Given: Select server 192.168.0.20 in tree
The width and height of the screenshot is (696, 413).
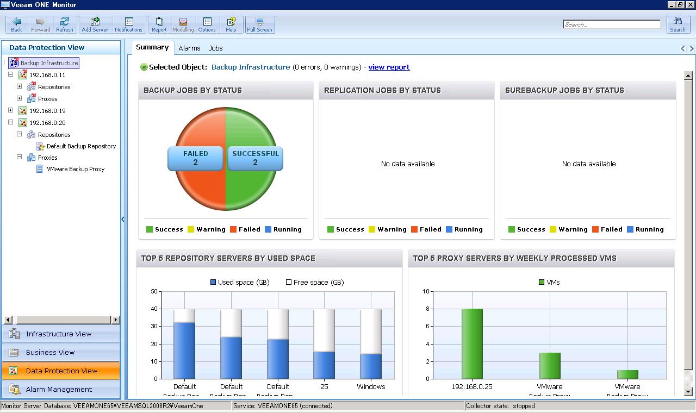Looking at the screenshot, I should coord(47,123).
